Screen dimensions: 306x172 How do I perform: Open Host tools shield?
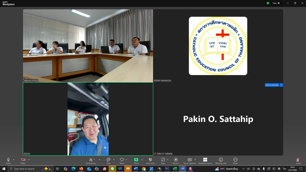(x=150, y=161)
